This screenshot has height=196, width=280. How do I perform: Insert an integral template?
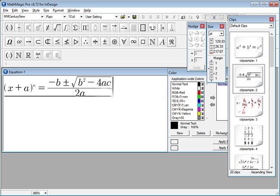click(x=66, y=28)
